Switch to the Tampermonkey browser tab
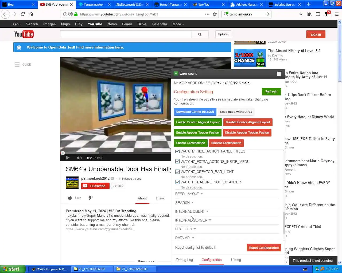This screenshot has height=273, width=342. 95,4
